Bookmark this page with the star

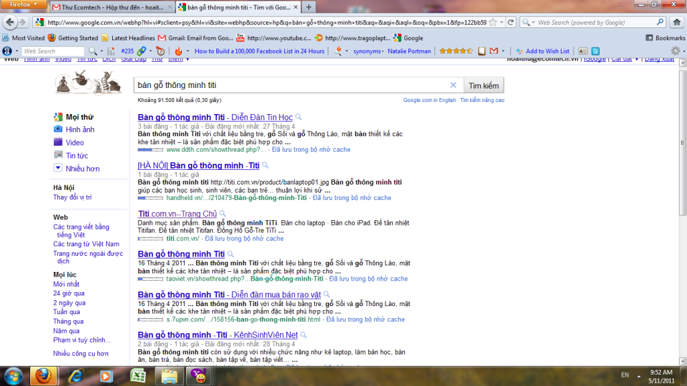(x=493, y=22)
